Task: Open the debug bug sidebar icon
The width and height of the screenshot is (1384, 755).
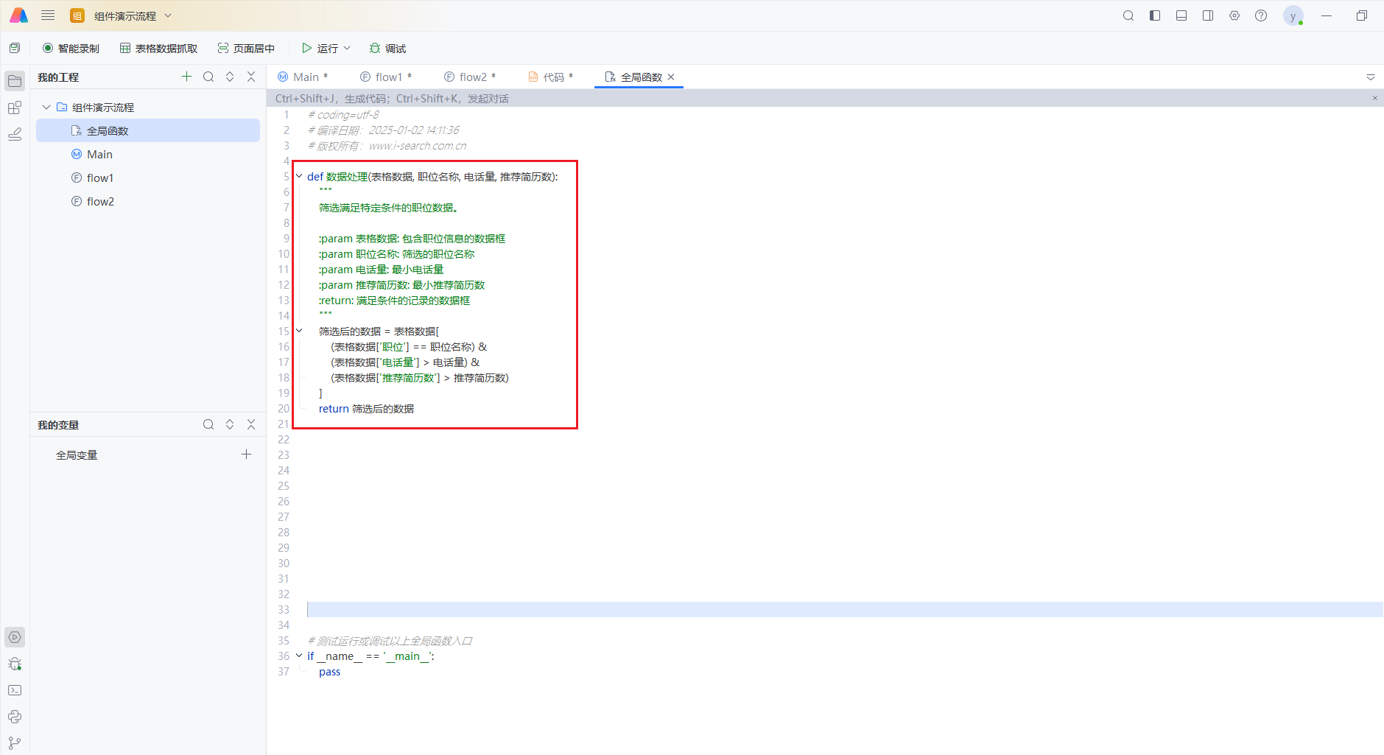Action: (x=15, y=664)
